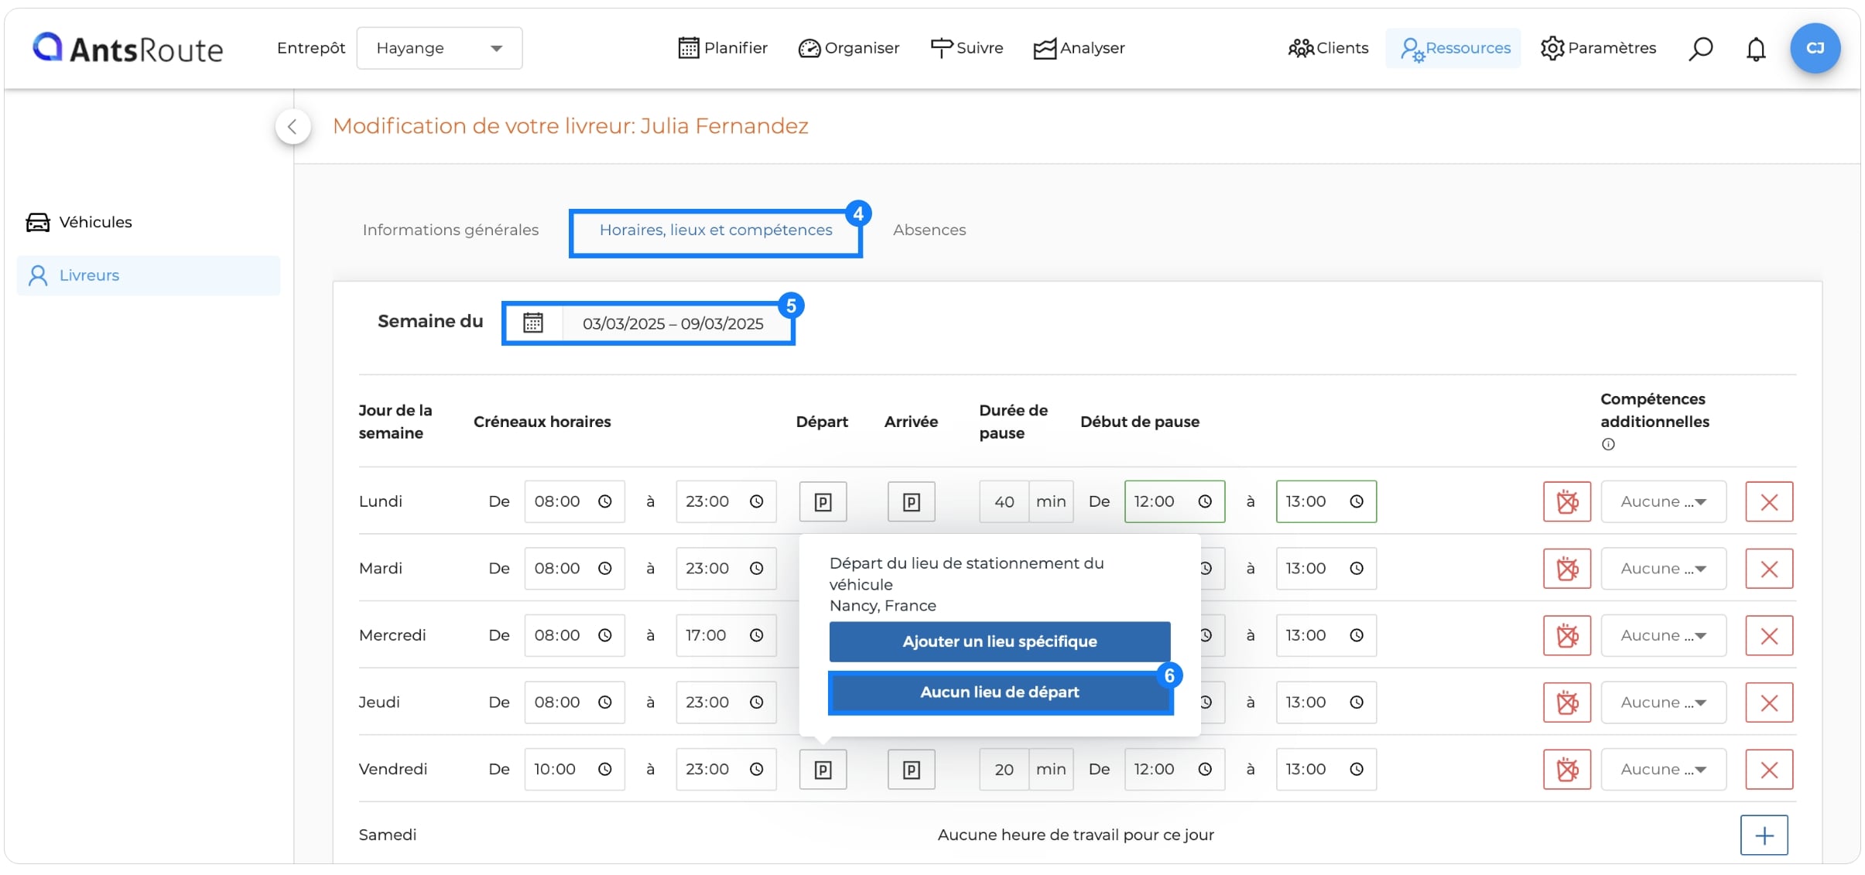Viewport: 1865px width, 875px height.
Task: Add working hours for Samedi
Action: 1764,836
